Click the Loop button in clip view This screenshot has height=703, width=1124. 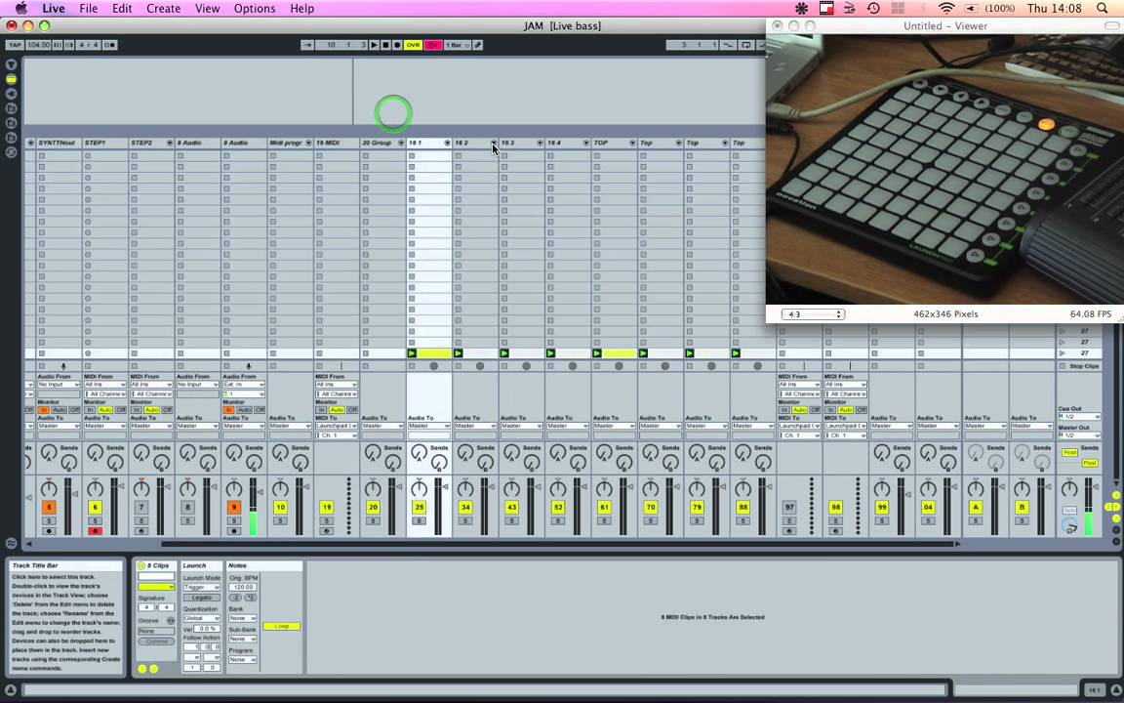point(281,626)
